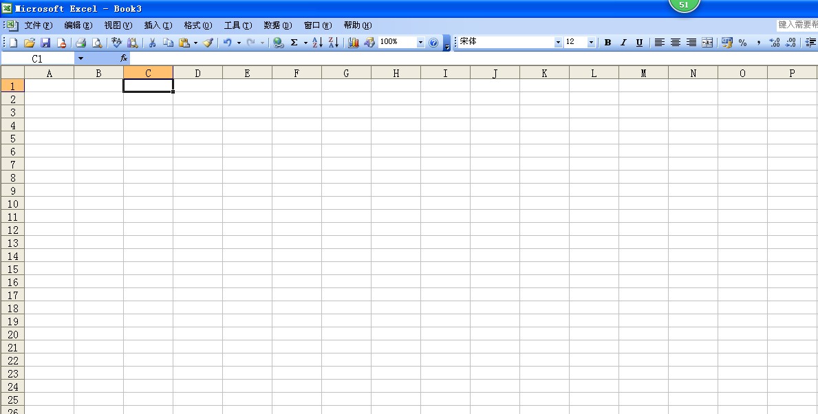Insert a hyperlink with globe icon

tap(279, 43)
